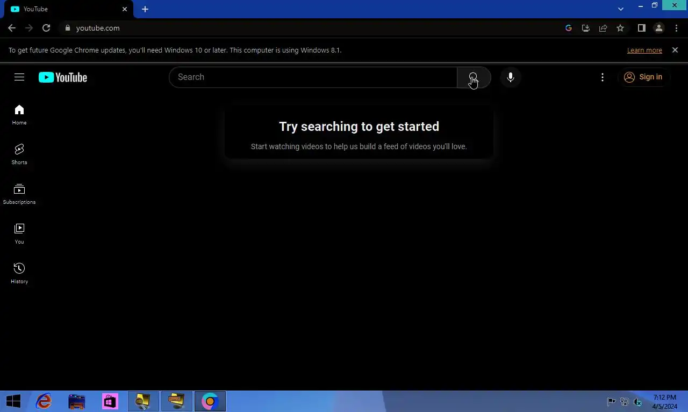Open YouTube settings three-dot menu
This screenshot has width=688, height=412.
(x=603, y=77)
